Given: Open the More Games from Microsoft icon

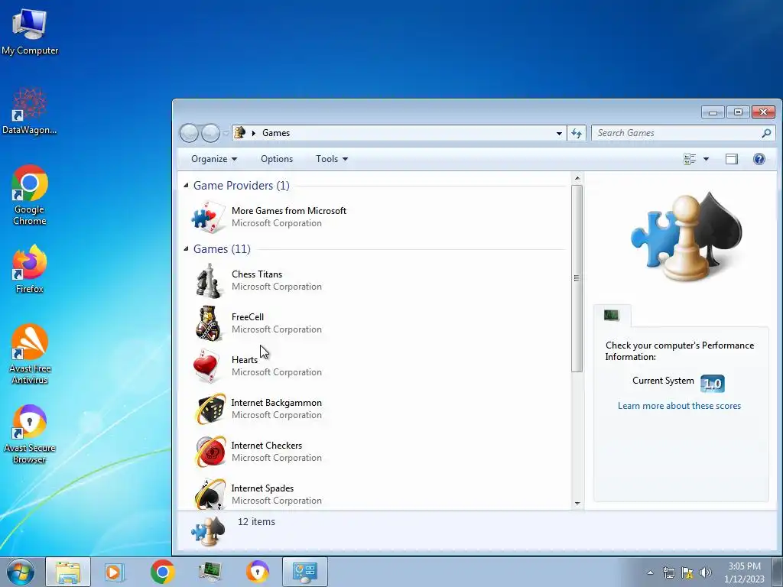Looking at the screenshot, I should [x=209, y=217].
